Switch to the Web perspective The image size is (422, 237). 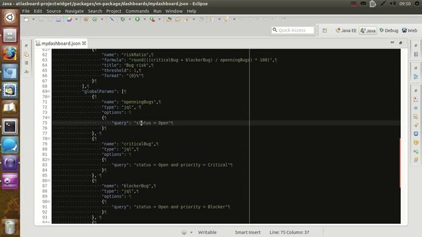[x=409, y=30]
